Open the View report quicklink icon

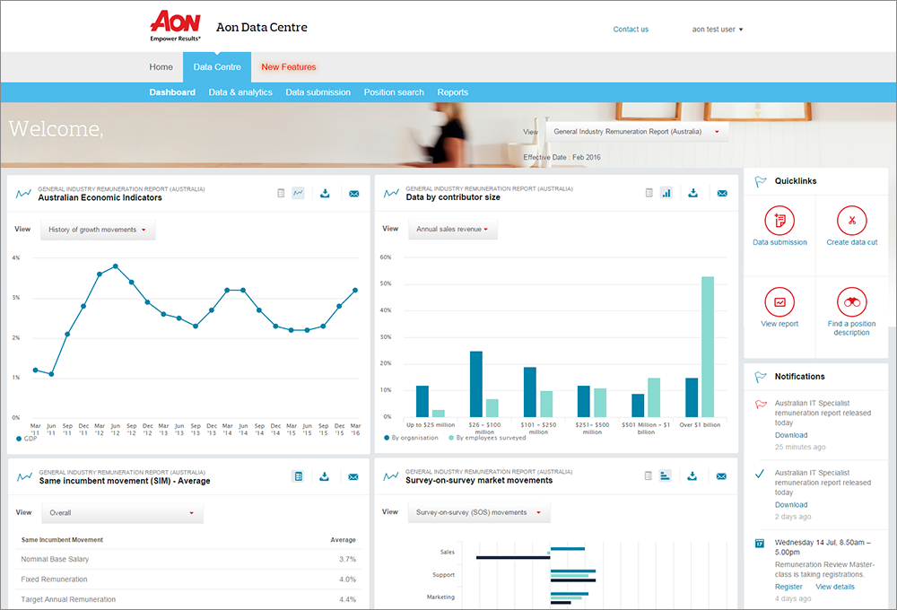click(x=779, y=302)
